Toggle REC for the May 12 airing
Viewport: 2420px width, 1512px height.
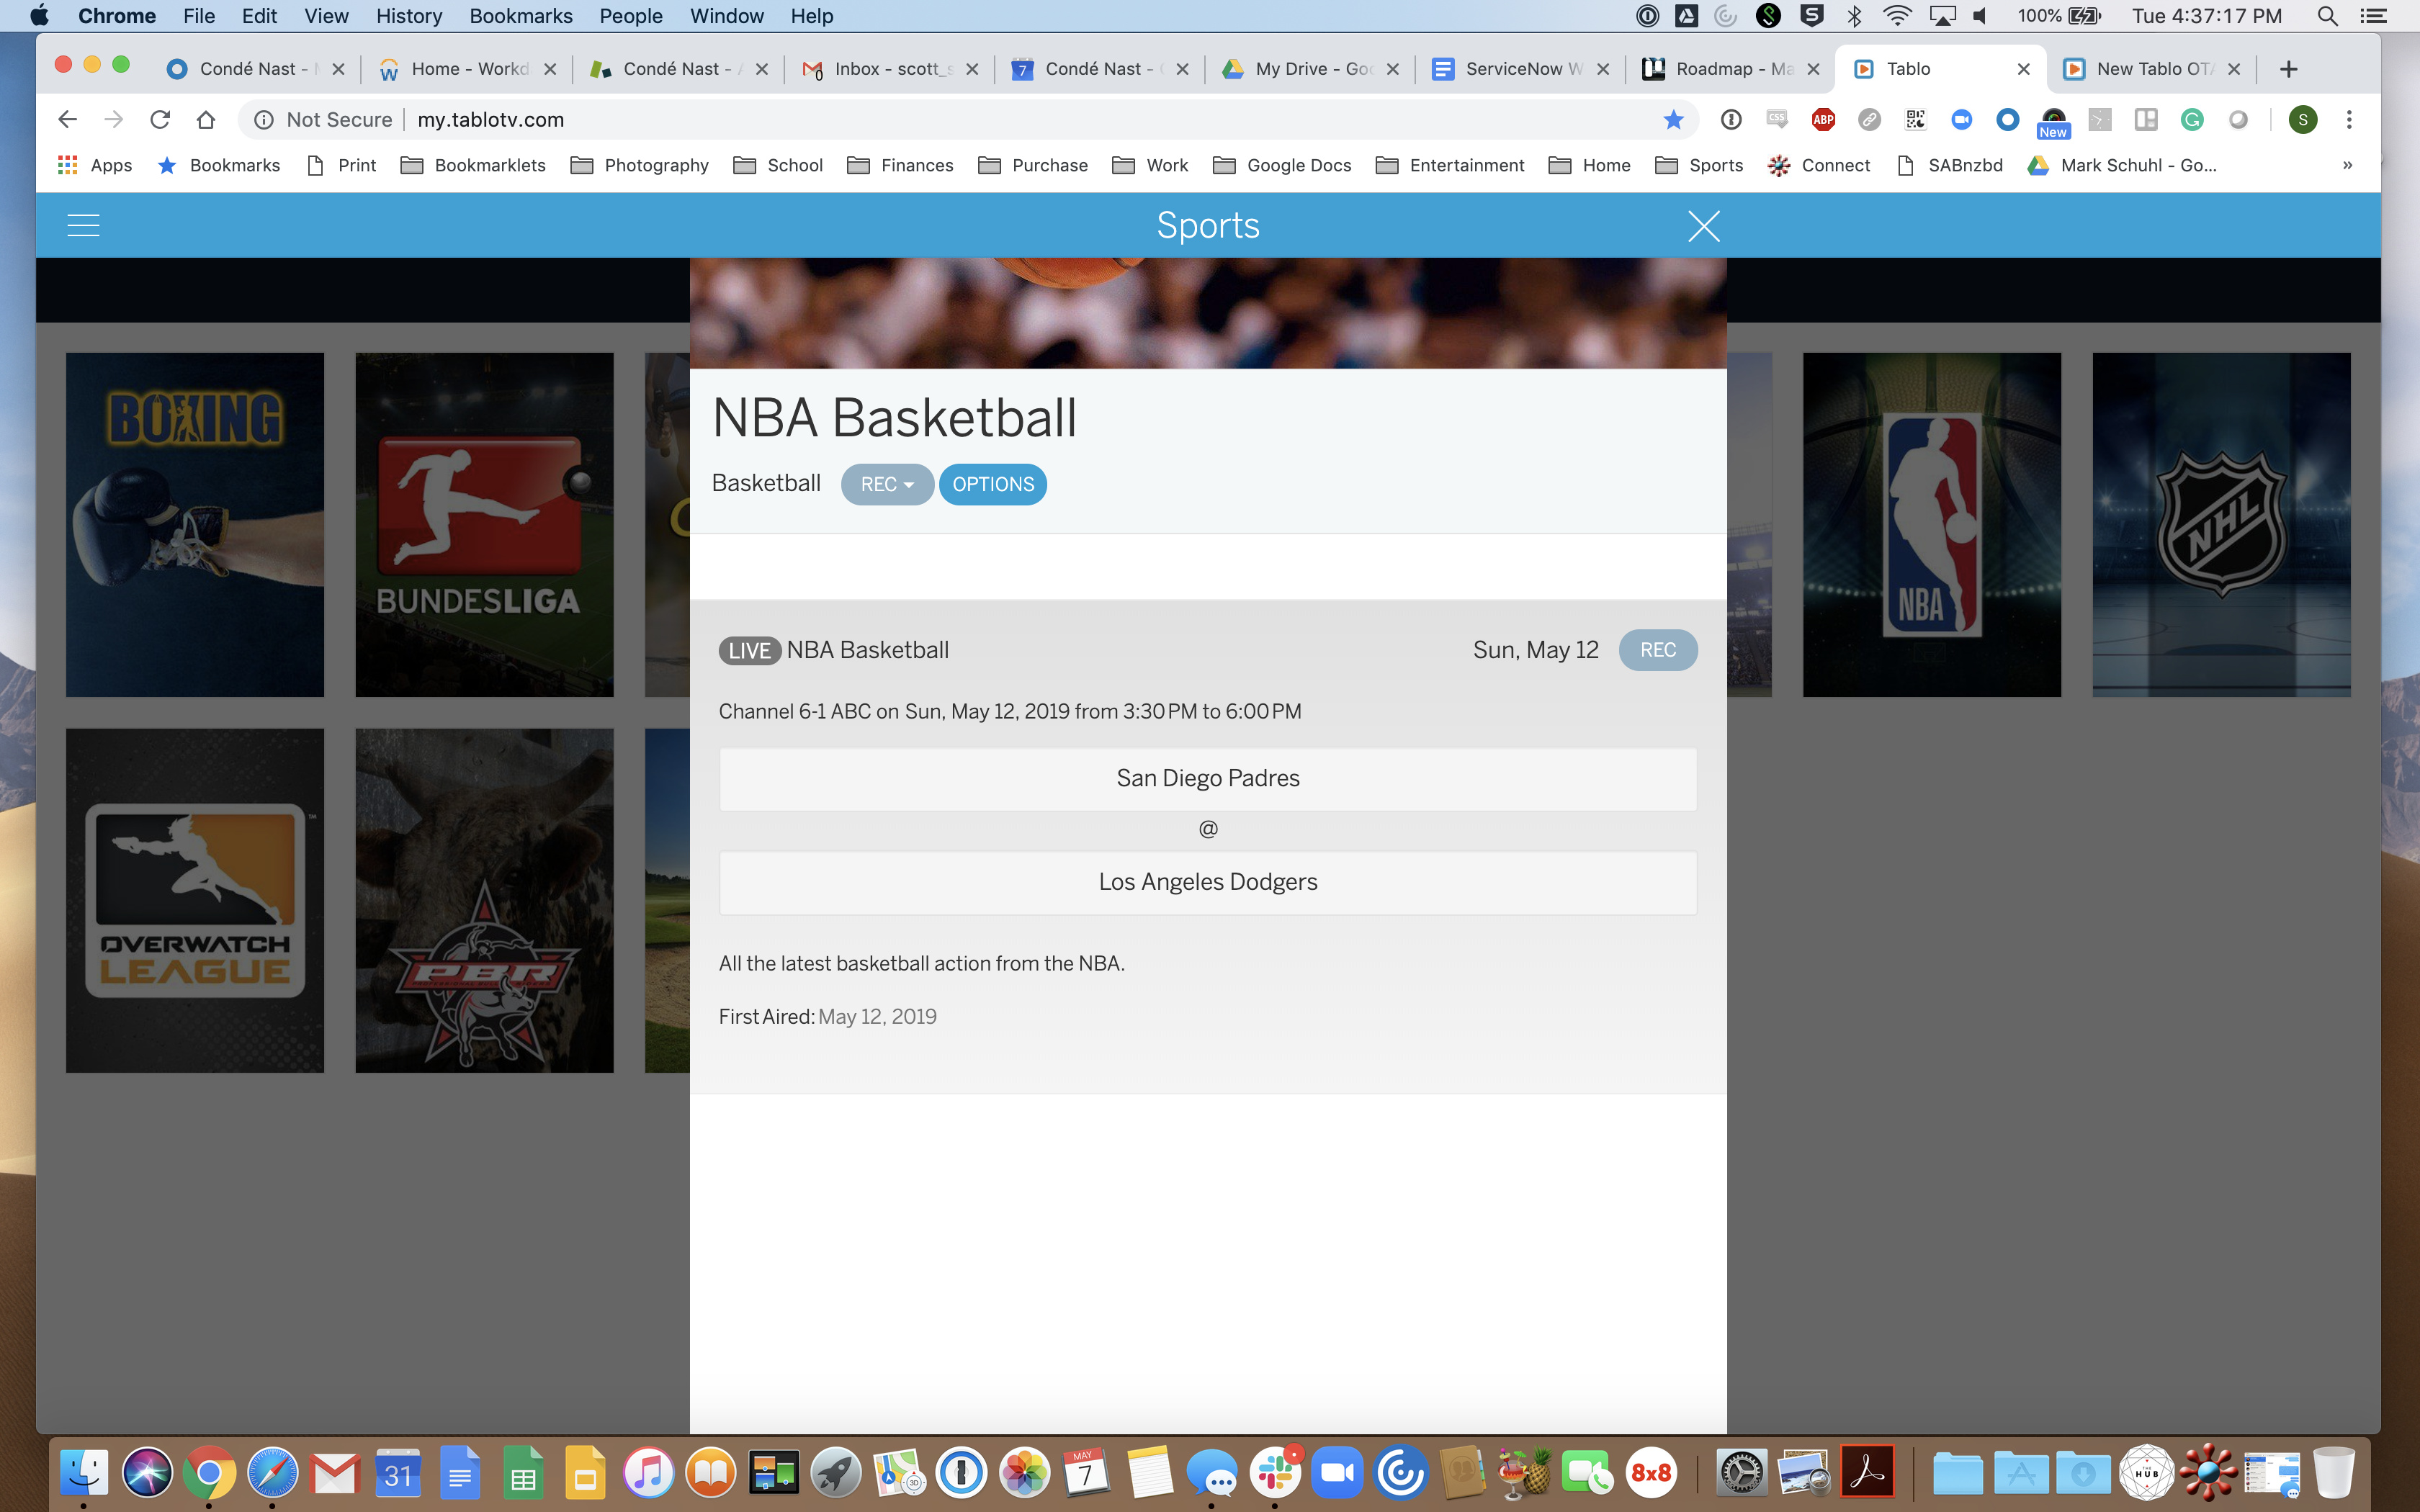(1657, 650)
